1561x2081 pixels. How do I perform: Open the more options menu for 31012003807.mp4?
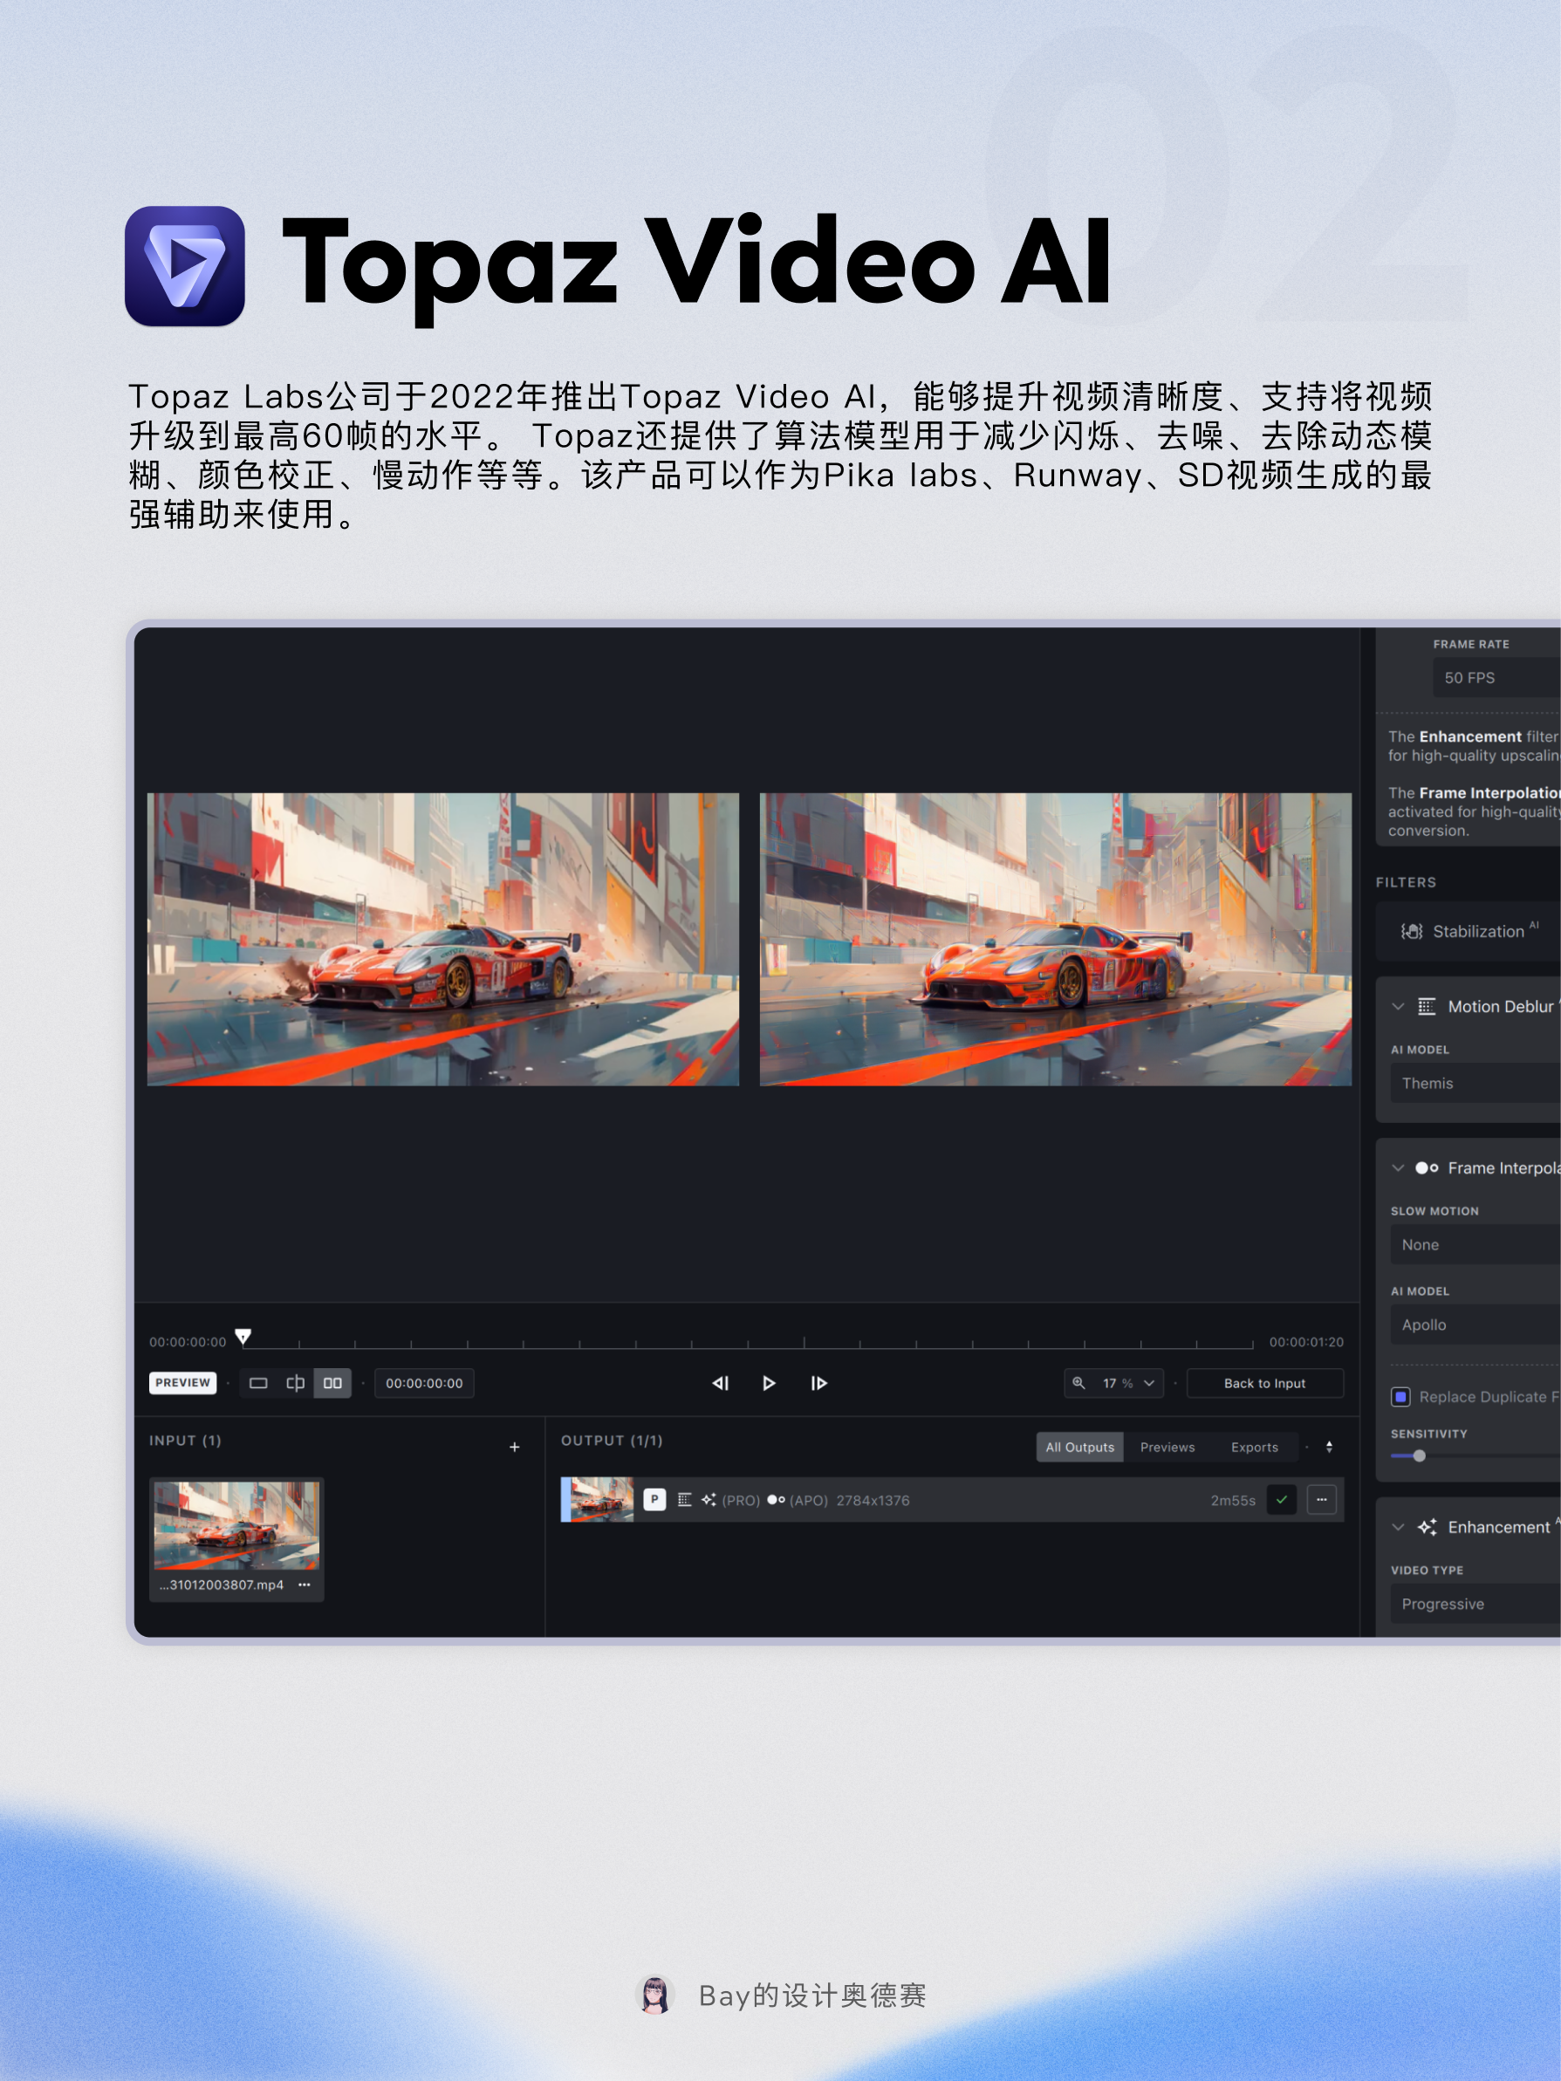(304, 1585)
